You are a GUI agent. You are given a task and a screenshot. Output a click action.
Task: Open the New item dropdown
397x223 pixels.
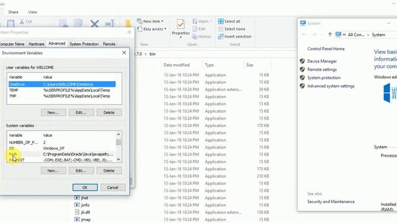point(150,22)
